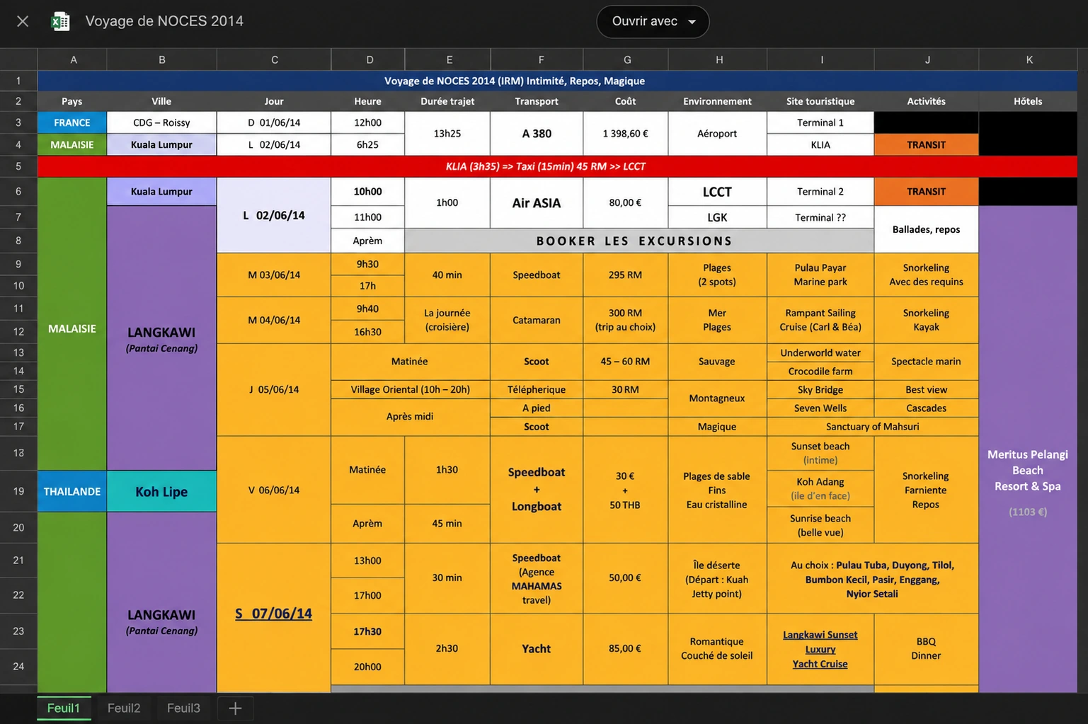Select the 'Télépherique' cell
1088x724 pixels.
537,389
